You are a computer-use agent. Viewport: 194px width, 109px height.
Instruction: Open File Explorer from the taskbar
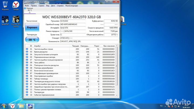(x=21, y=106)
